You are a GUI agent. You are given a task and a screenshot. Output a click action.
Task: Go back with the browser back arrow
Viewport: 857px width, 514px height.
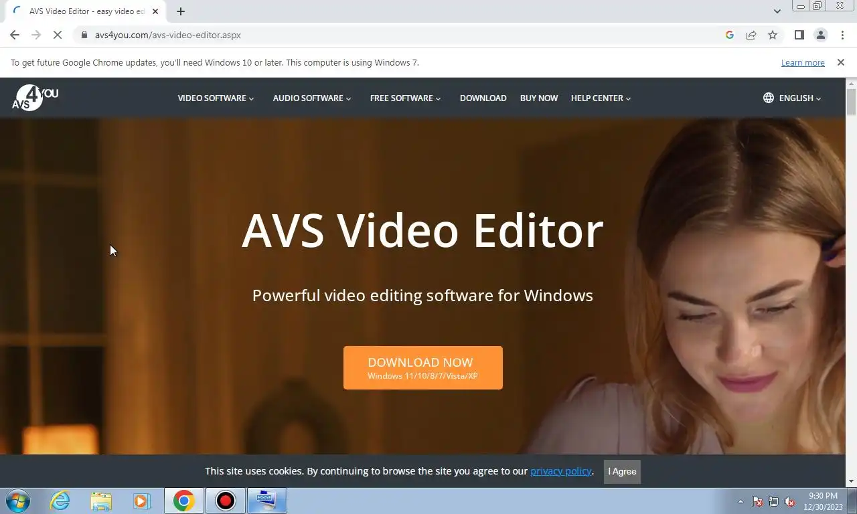tap(15, 35)
